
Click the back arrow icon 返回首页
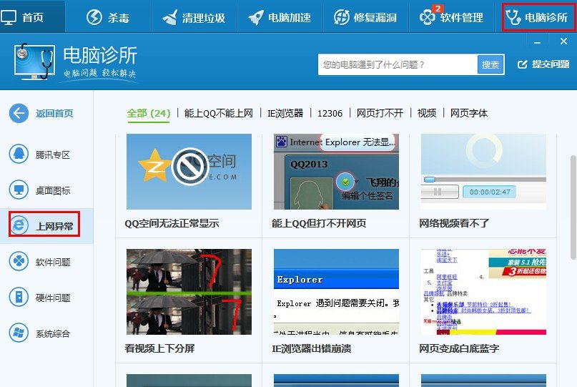click(x=19, y=113)
